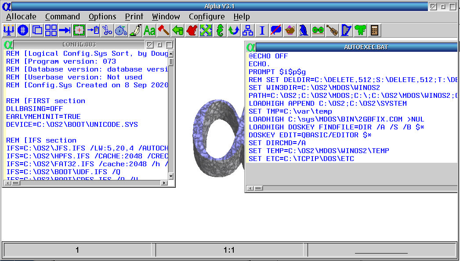Click the four-squares tile windows icon
This screenshot has width=460, height=261.
click(x=51, y=30)
